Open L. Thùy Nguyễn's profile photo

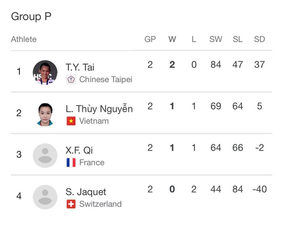point(45,114)
